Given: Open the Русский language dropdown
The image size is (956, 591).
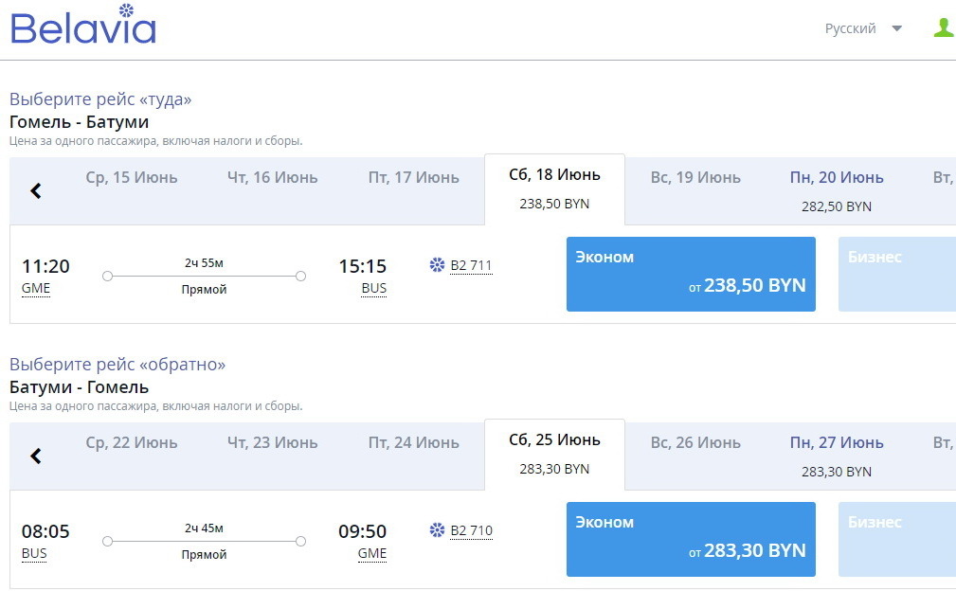Looking at the screenshot, I should pos(863,28).
